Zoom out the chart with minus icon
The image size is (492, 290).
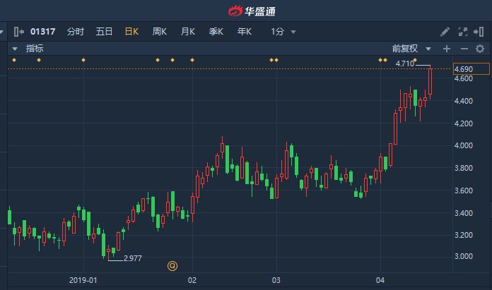[464, 49]
